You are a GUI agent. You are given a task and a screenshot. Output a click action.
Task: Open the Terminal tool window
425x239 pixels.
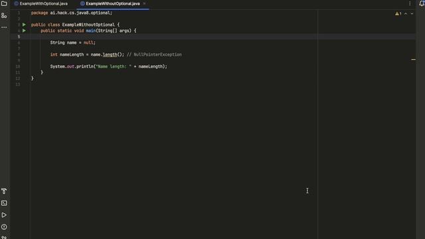pyautogui.click(x=4, y=203)
